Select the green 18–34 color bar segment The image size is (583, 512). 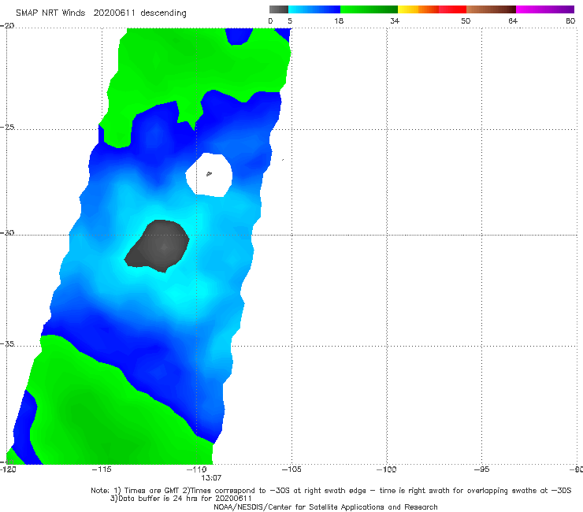click(369, 9)
